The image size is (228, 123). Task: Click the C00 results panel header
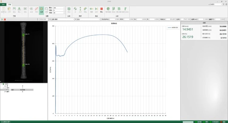(x=204, y=23)
